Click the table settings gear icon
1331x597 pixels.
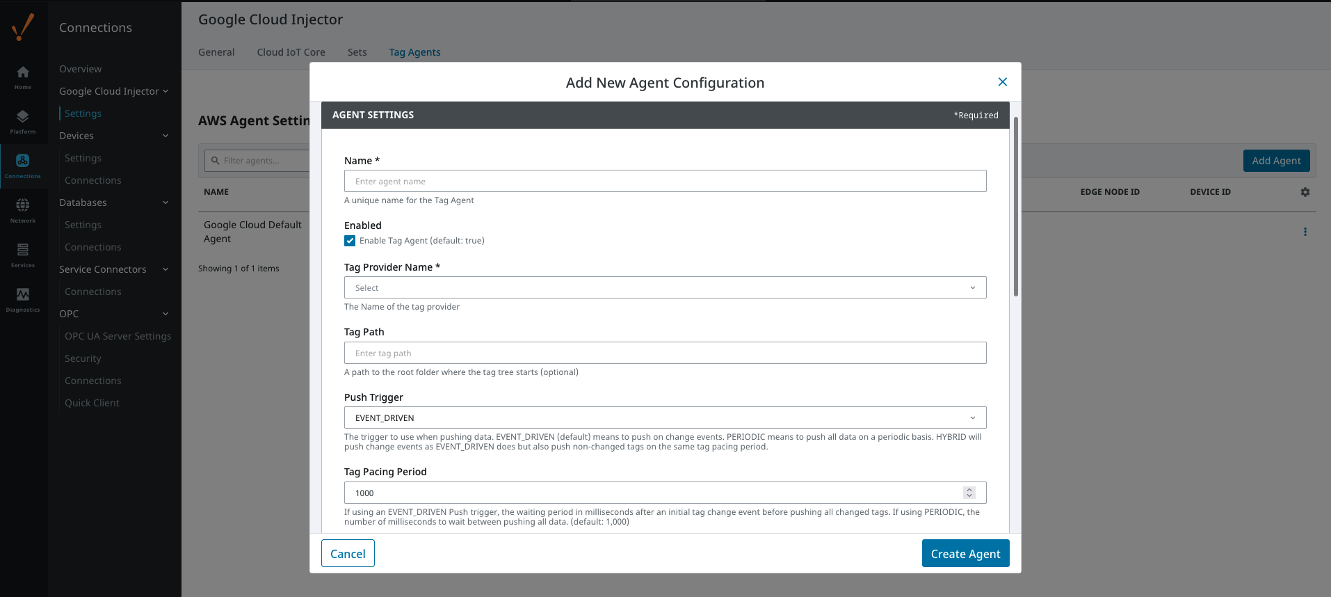tap(1305, 192)
